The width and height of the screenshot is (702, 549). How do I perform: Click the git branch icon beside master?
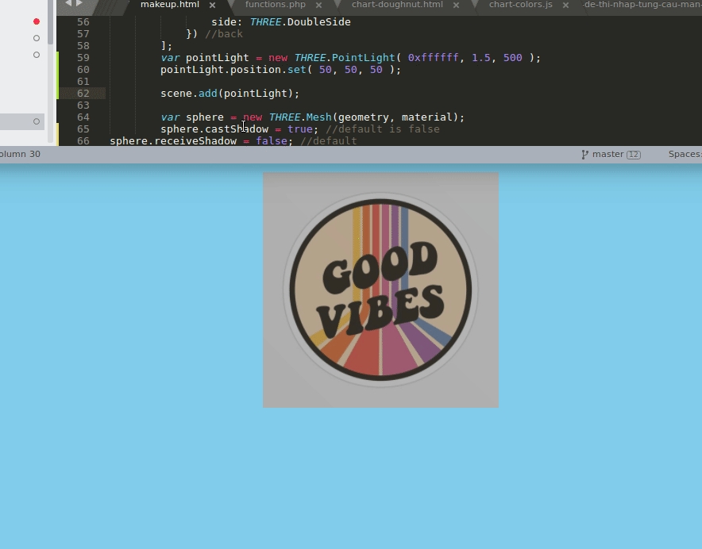pyautogui.click(x=585, y=155)
